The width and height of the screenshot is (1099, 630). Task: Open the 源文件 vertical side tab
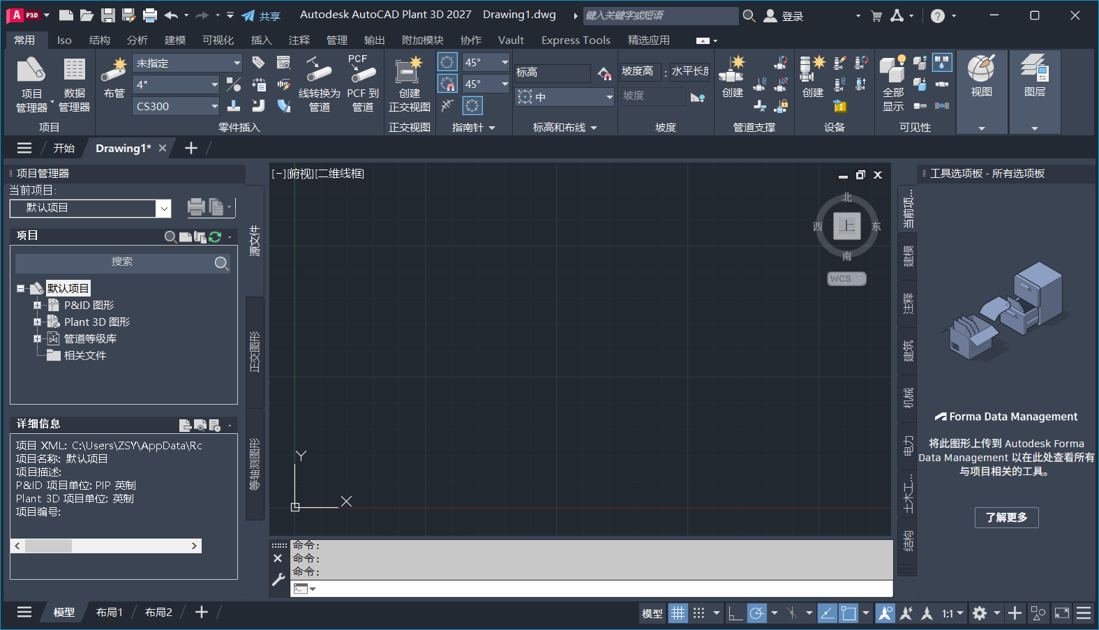[255, 240]
